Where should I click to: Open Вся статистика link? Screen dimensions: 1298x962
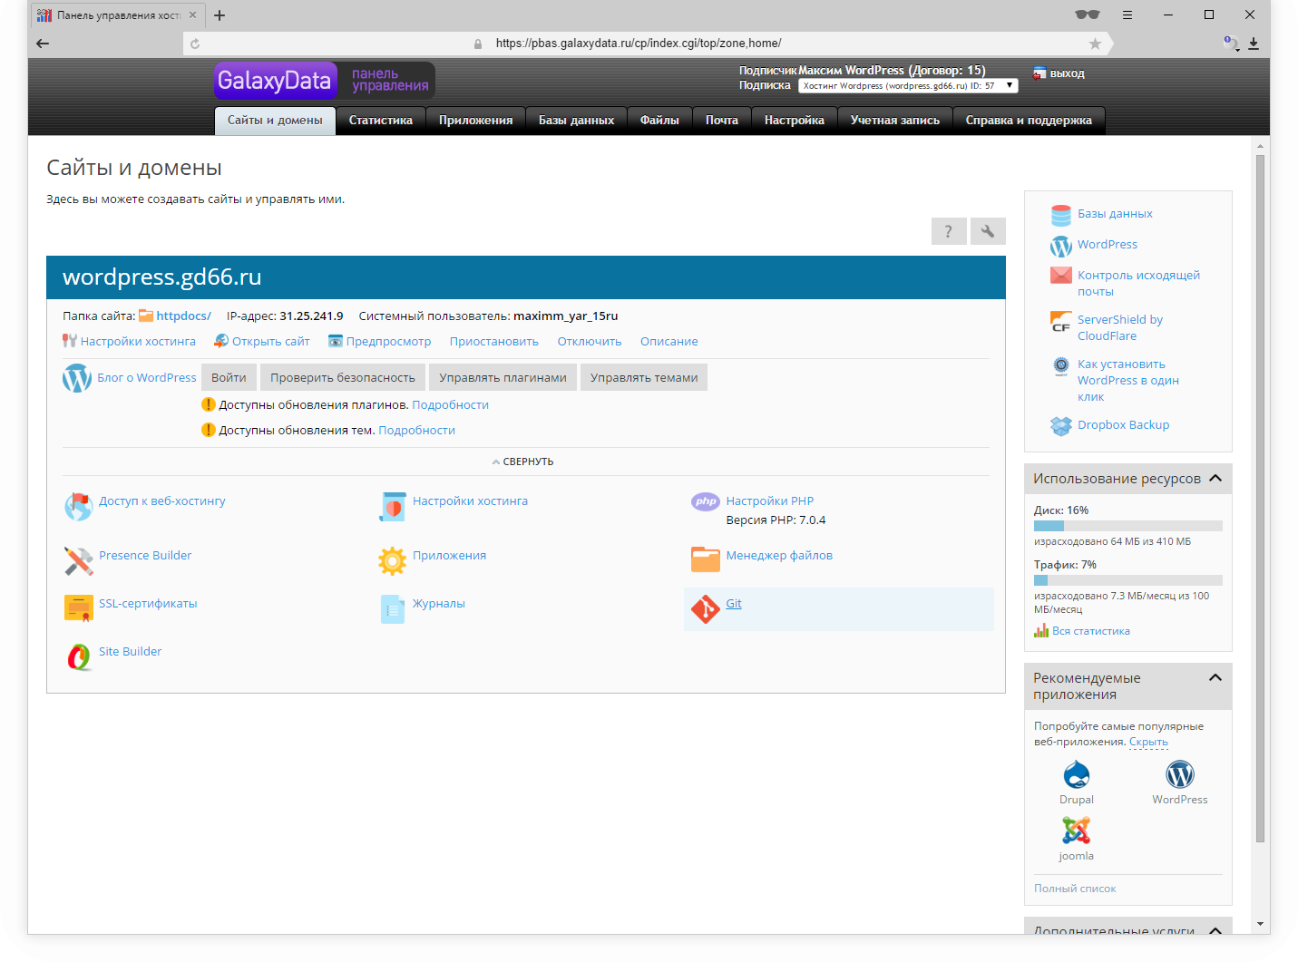[1091, 631]
